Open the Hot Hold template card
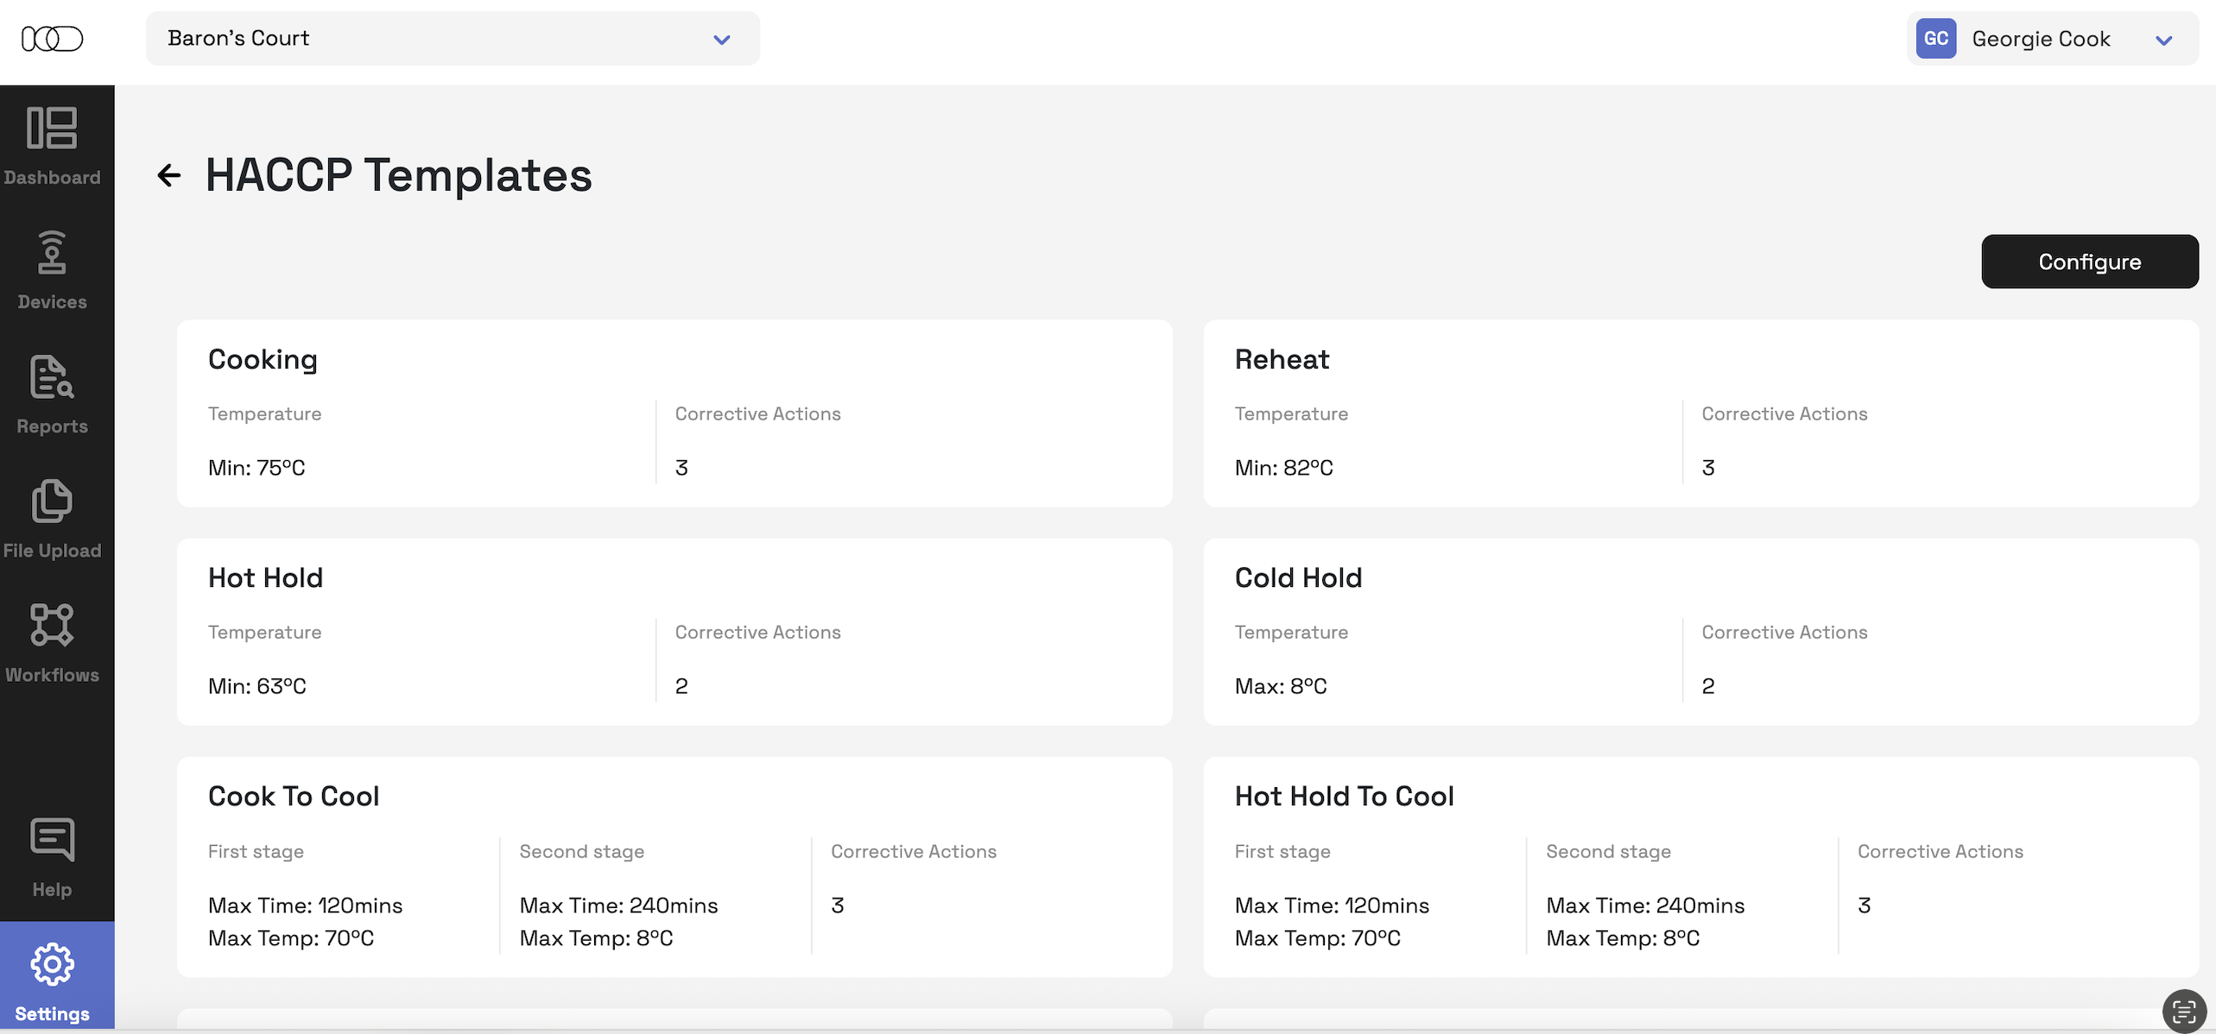Screen dimensions: 2216x1034 point(674,632)
